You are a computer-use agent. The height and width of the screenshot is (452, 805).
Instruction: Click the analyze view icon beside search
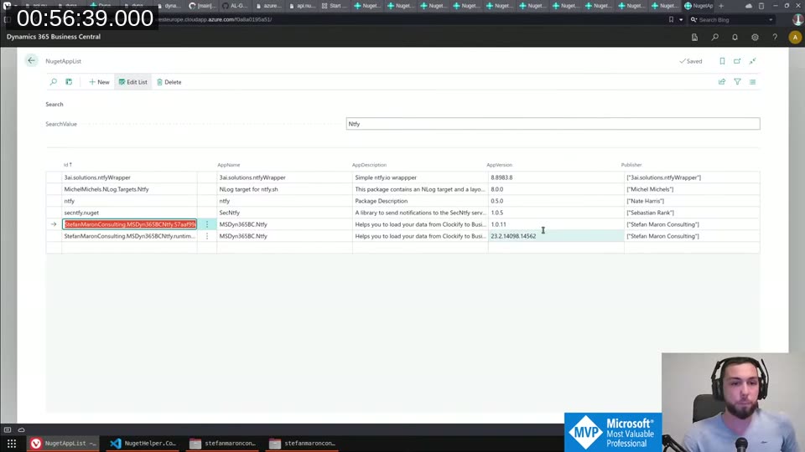click(69, 82)
